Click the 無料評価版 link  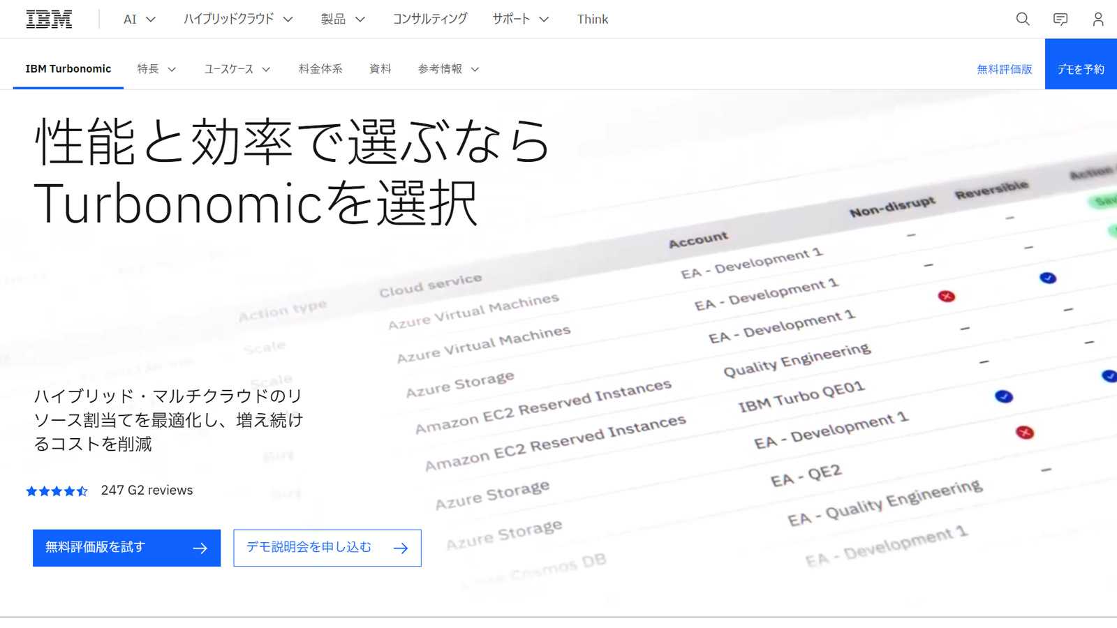pos(1004,69)
